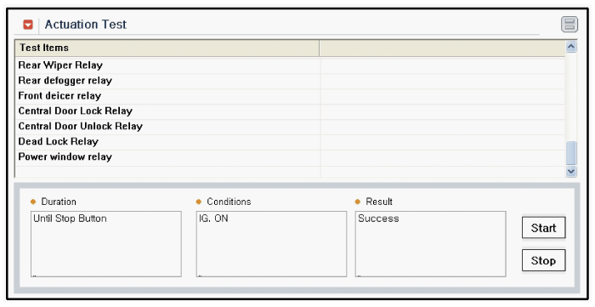The image size is (595, 307).
Task: Click the Duration text box
Action: click(106, 244)
